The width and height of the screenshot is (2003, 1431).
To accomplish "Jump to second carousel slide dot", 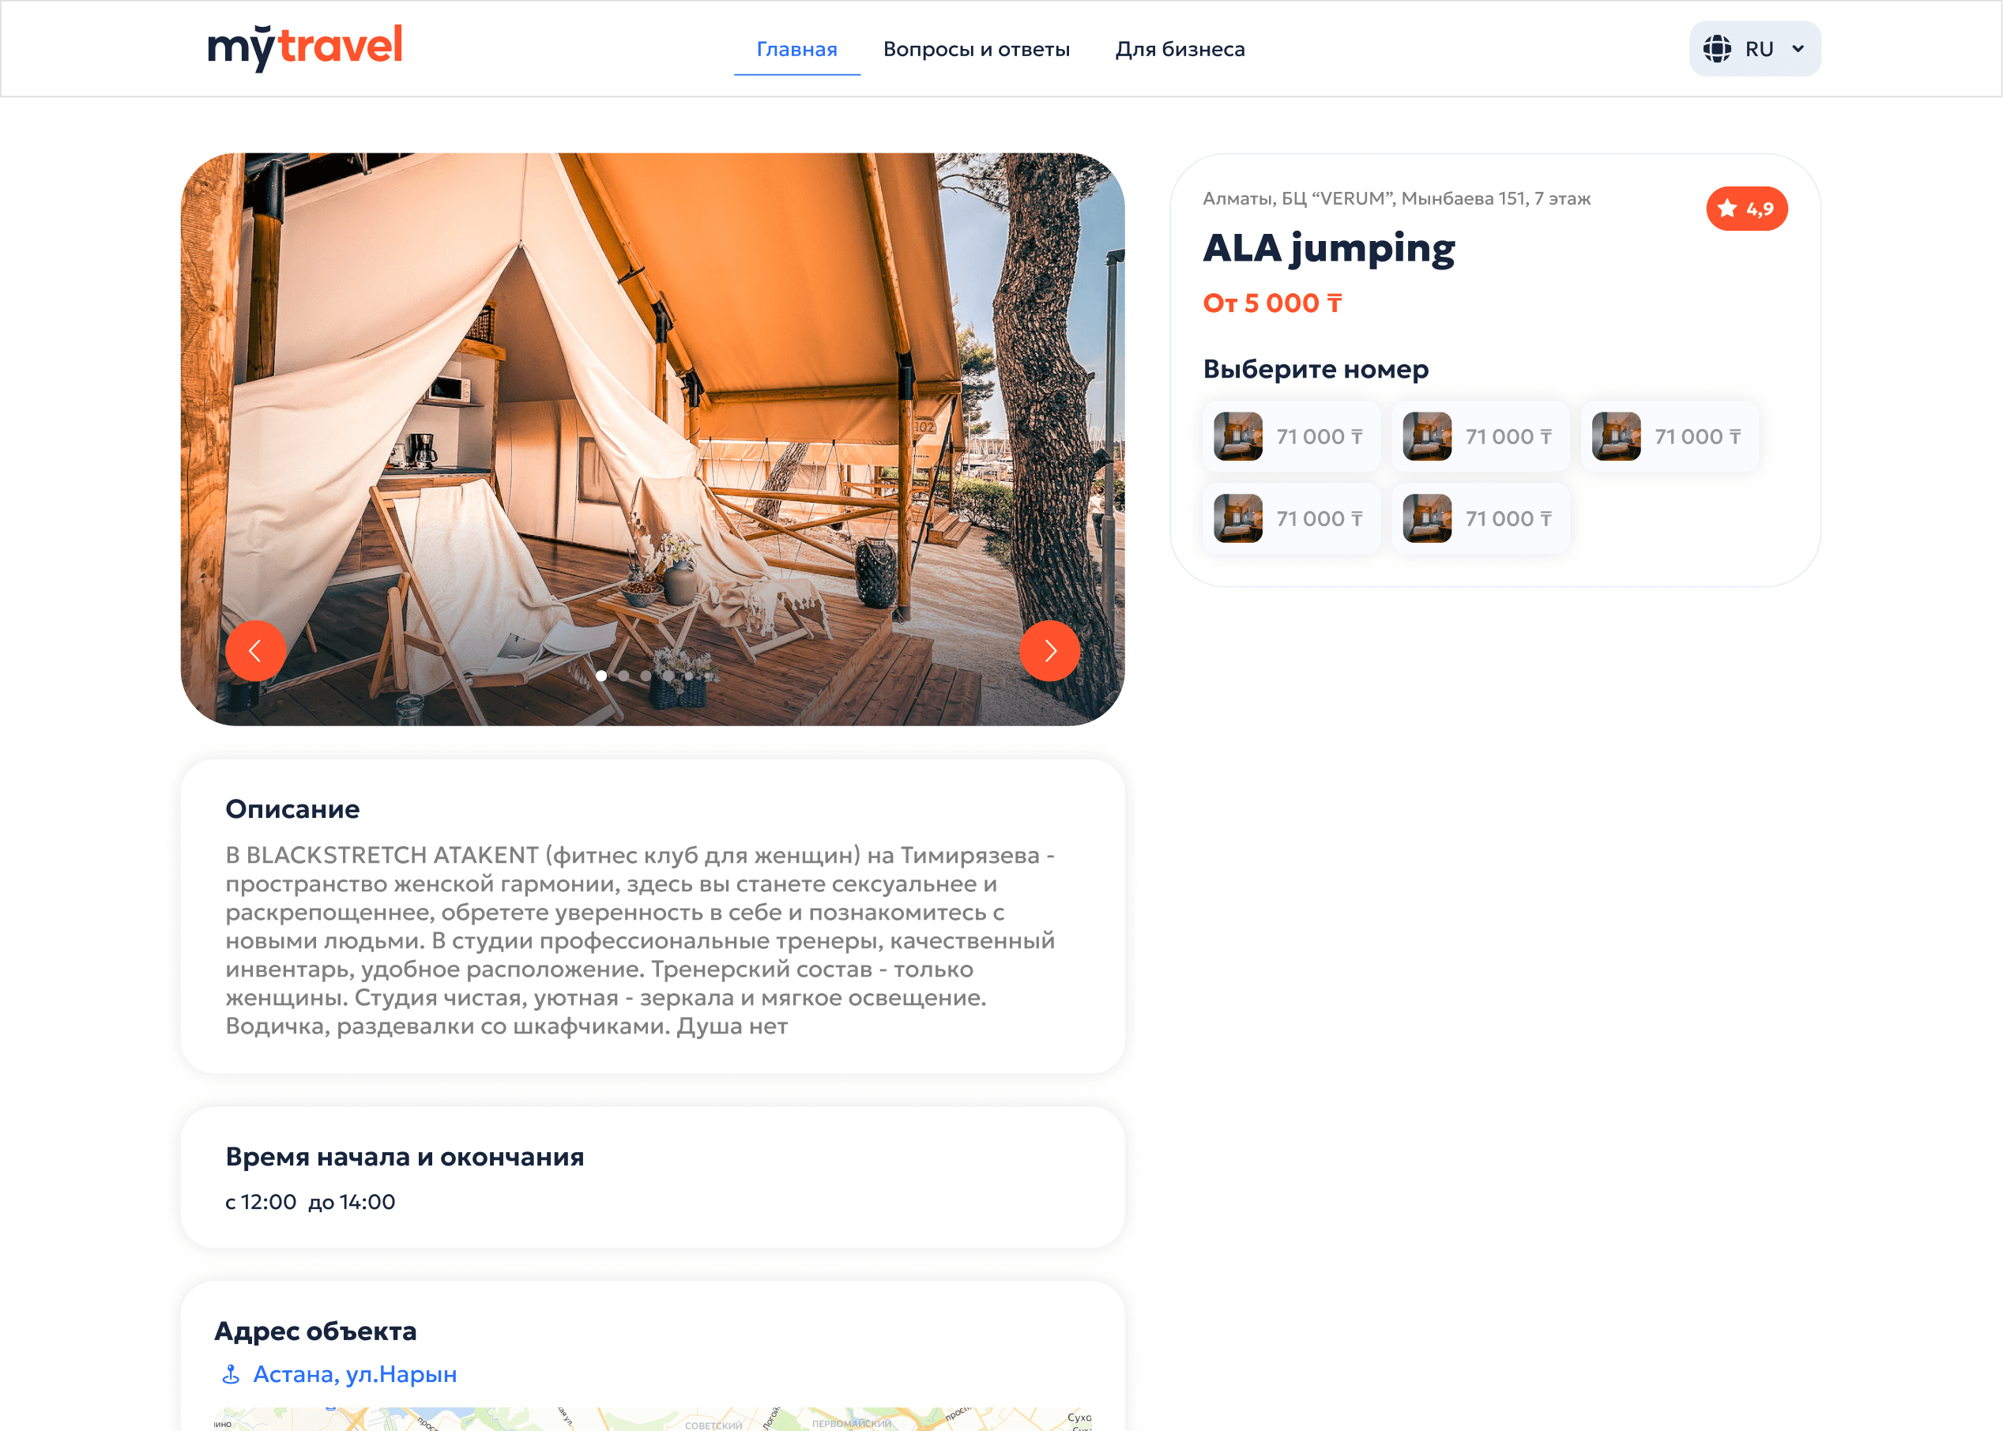I will point(624,676).
